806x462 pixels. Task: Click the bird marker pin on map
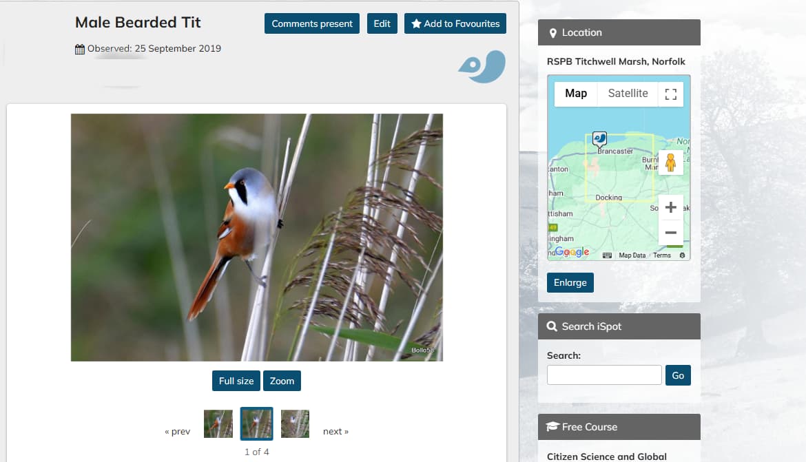(x=599, y=139)
